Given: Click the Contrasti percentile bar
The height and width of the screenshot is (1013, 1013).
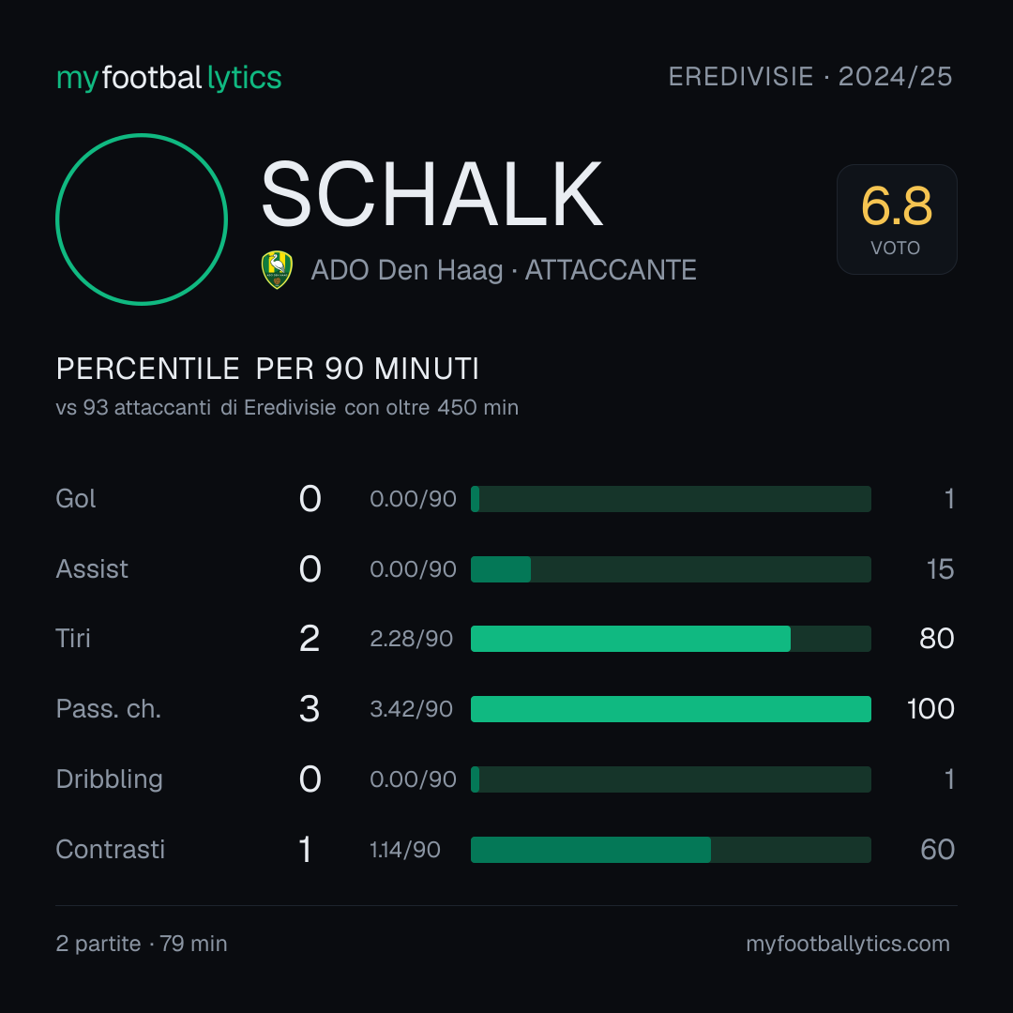Looking at the screenshot, I should click(x=671, y=850).
